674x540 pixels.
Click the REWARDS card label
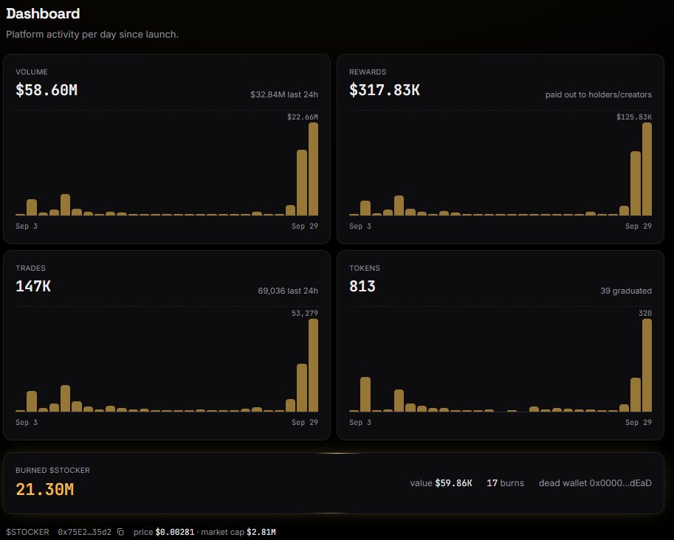pyautogui.click(x=368, y=72)
